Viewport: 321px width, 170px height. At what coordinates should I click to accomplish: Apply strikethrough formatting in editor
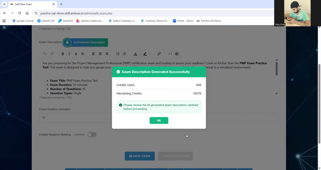pos(82,54)
